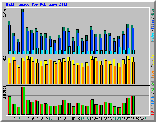Click the 'kB F' legend label
This screenshot has height=122, width=156.
[153, 111]
